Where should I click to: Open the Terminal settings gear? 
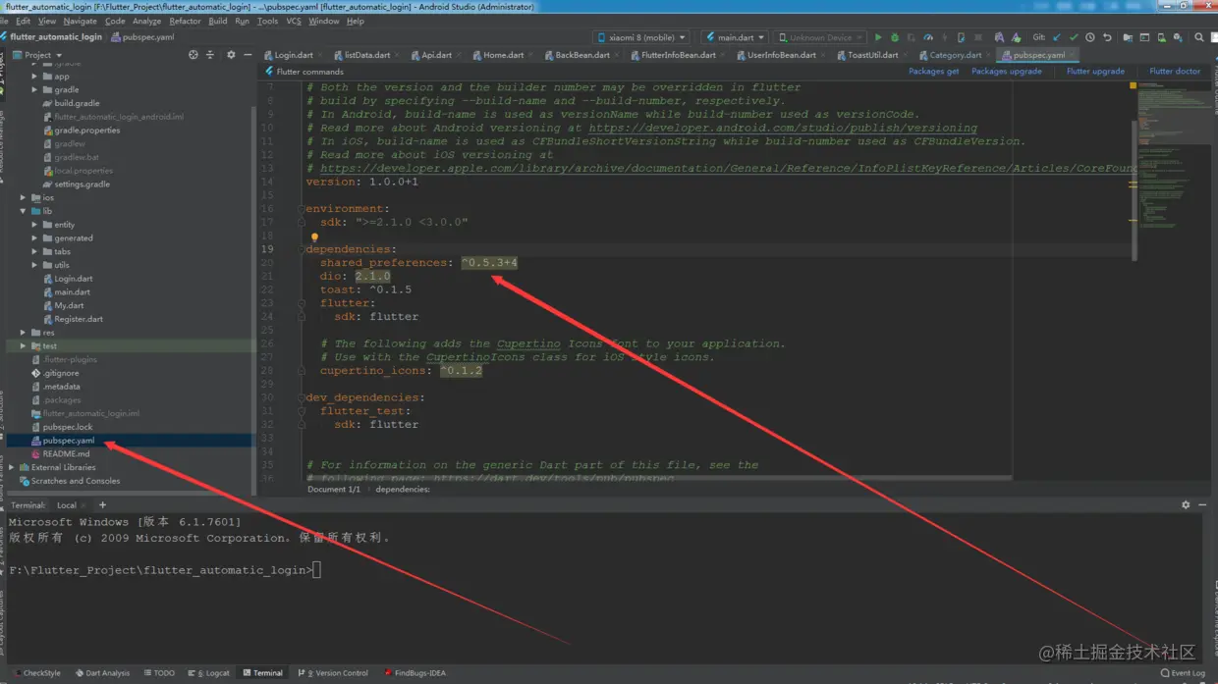(1186, 505)
